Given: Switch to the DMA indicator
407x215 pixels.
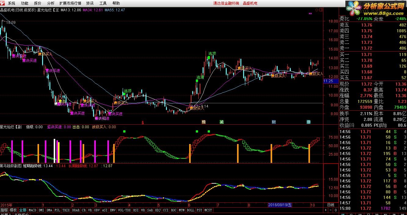Looking at the screenshot, I should 49,210.
